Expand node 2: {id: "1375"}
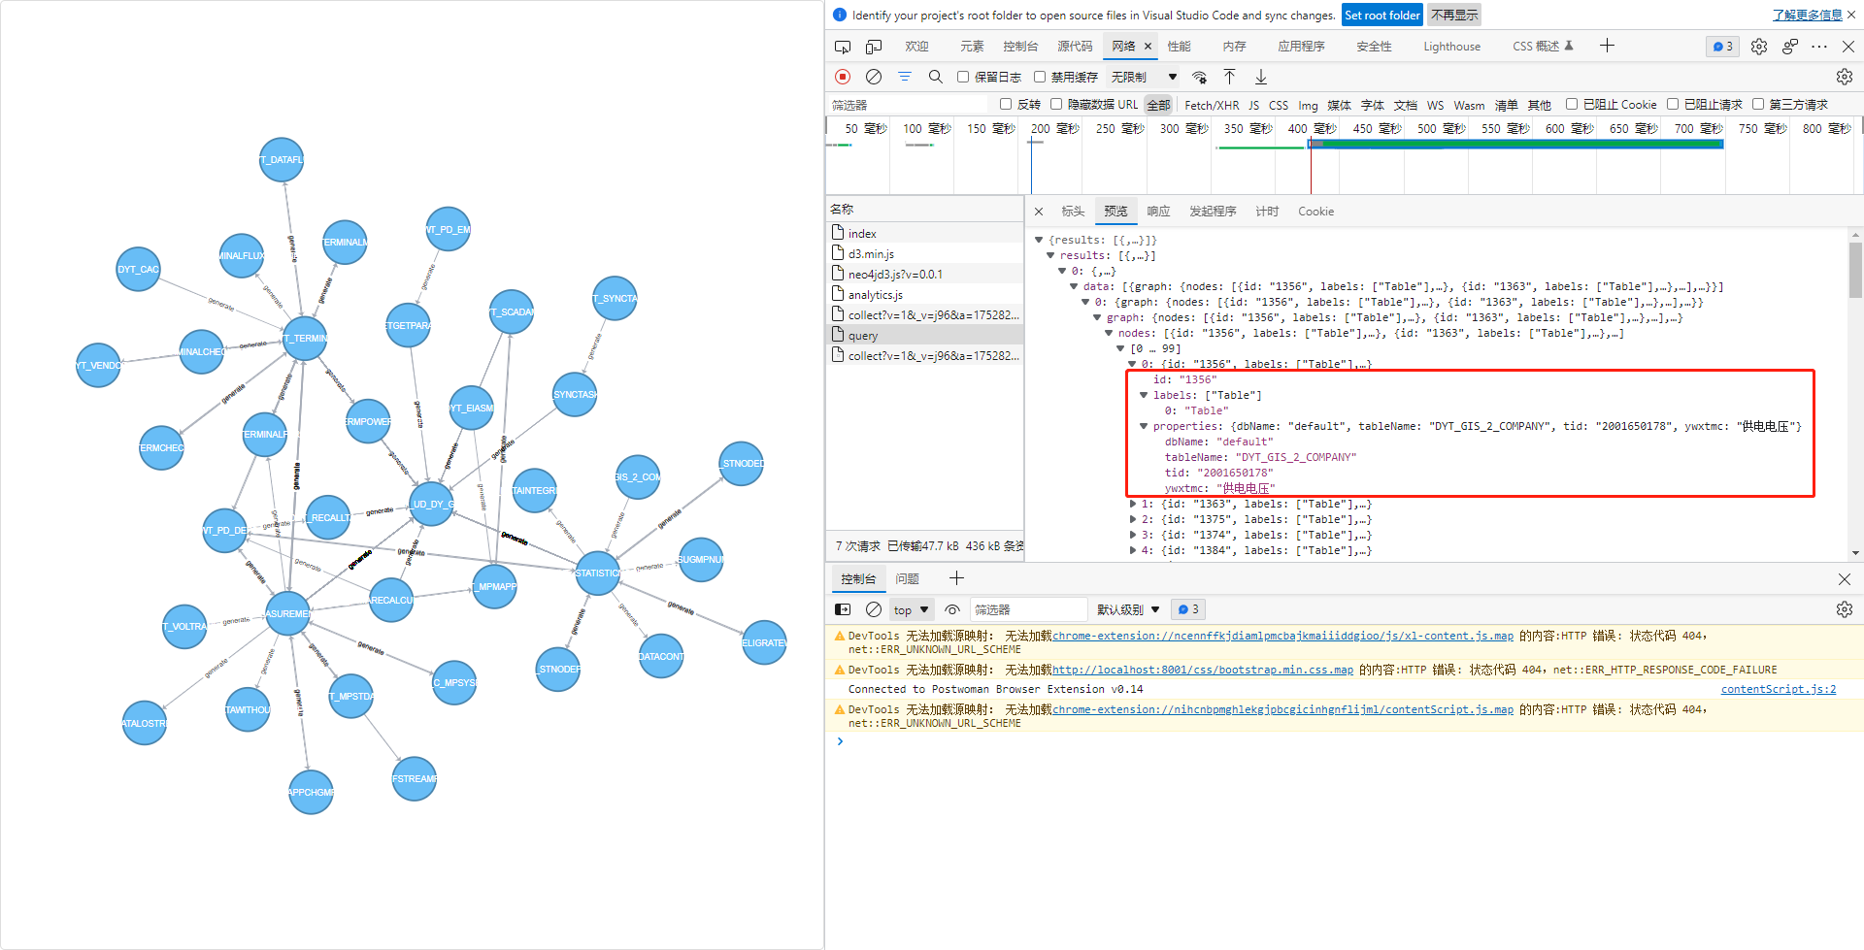Image resolution: width=1864 pixels, height=950 pixels. click(1132, 519)
